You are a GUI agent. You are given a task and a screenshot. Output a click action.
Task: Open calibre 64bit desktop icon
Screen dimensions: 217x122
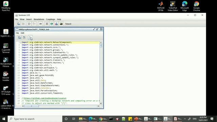[6, 104]
